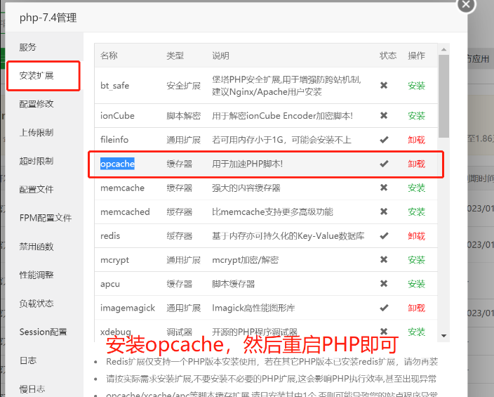Click the imagemagick extension name
Screen dimensions: 494x397
tap(128, 308)
